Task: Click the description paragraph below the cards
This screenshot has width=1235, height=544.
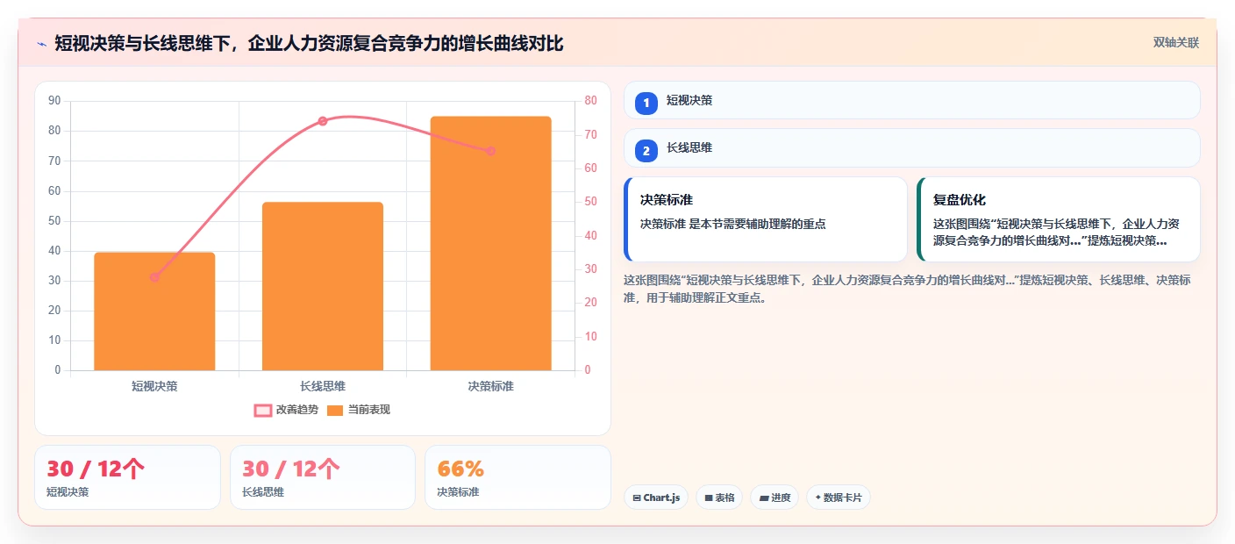Action: (x=908, y=289)
